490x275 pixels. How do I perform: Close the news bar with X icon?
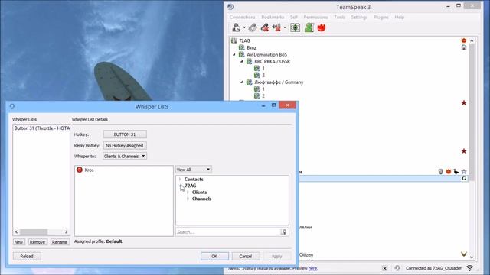click(x=384, y=268)
